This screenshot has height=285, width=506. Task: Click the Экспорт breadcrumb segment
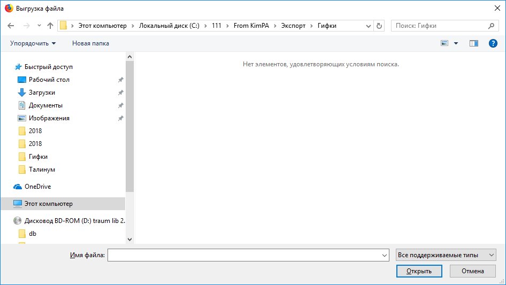tap(294, 26)
